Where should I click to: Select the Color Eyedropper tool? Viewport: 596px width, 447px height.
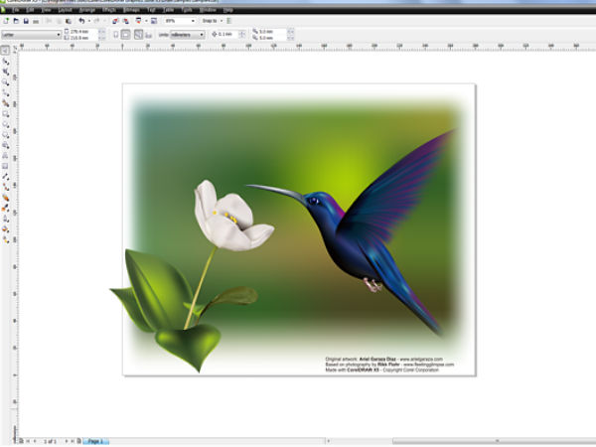[5, 208]
